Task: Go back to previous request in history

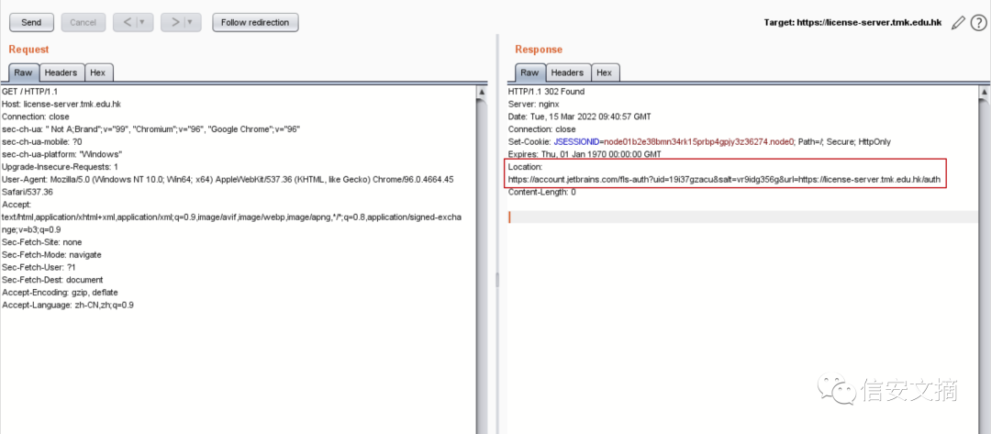Action: [127, 22]
